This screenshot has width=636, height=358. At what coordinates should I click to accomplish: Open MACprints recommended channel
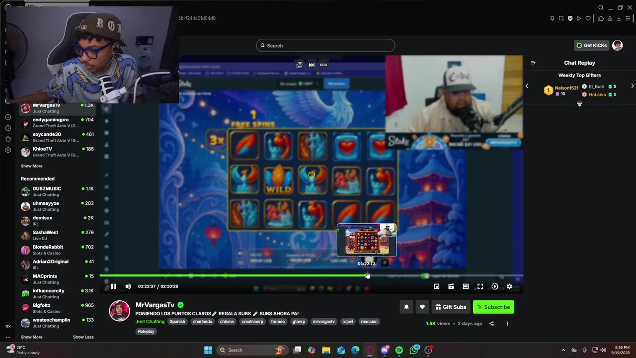(57, 279)
